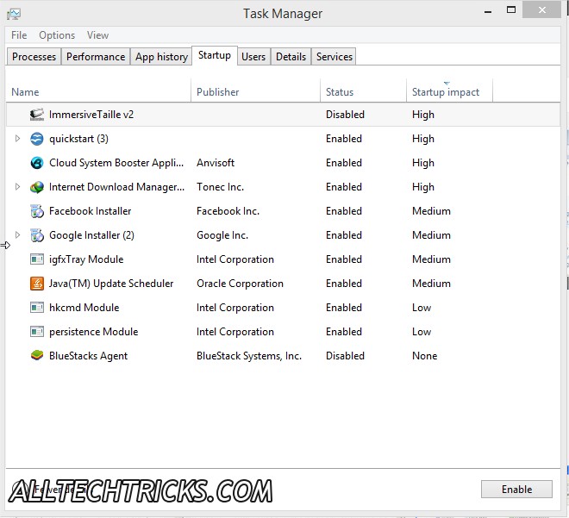Click the Java Update Scheduler icon
569x518 pixels.
coord(37,284)
